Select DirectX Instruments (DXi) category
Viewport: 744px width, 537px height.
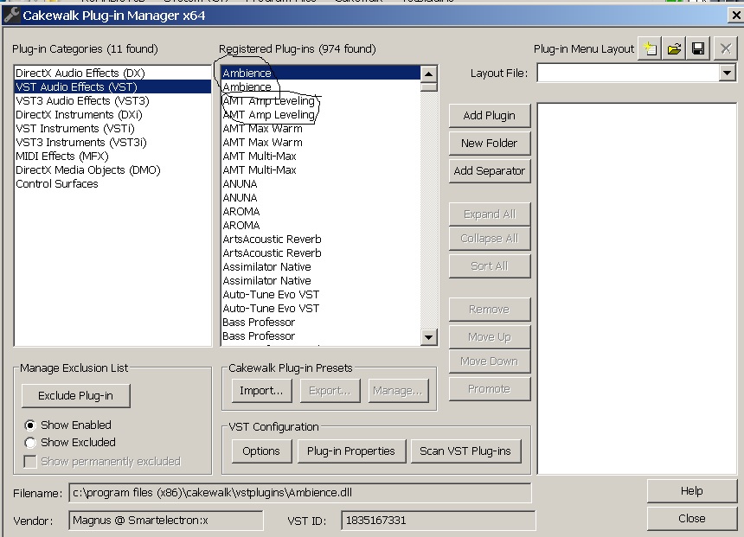tap(112, 114)
